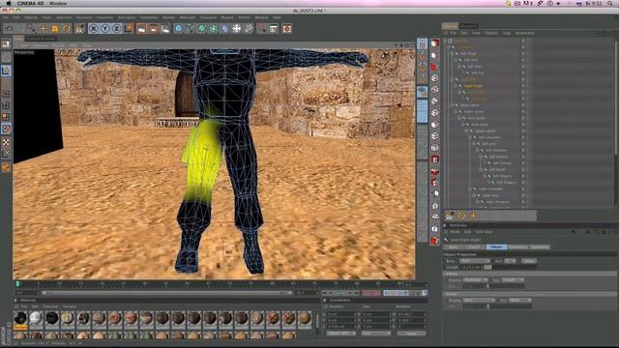
Task: Open the Axis dropdown in Object Properties
Action: [x=510, y=261]
